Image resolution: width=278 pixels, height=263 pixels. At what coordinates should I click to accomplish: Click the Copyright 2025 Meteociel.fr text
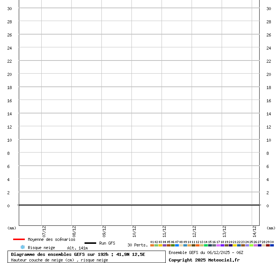pos(204,260)
